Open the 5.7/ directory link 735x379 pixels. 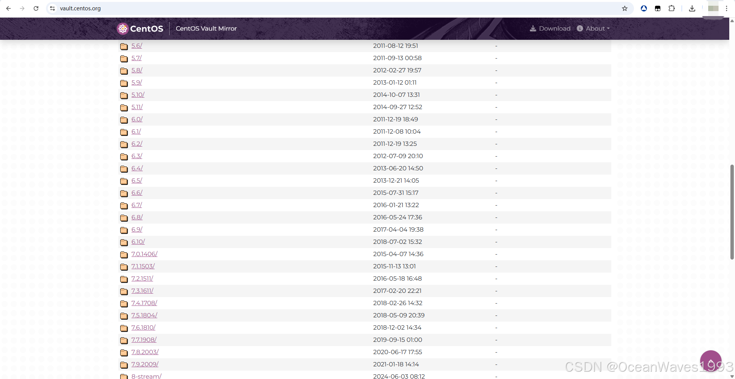137,58
